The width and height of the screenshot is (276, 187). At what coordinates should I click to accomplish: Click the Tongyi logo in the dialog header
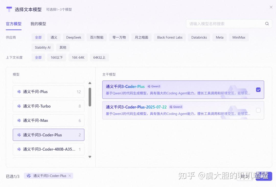pos(9,9)
